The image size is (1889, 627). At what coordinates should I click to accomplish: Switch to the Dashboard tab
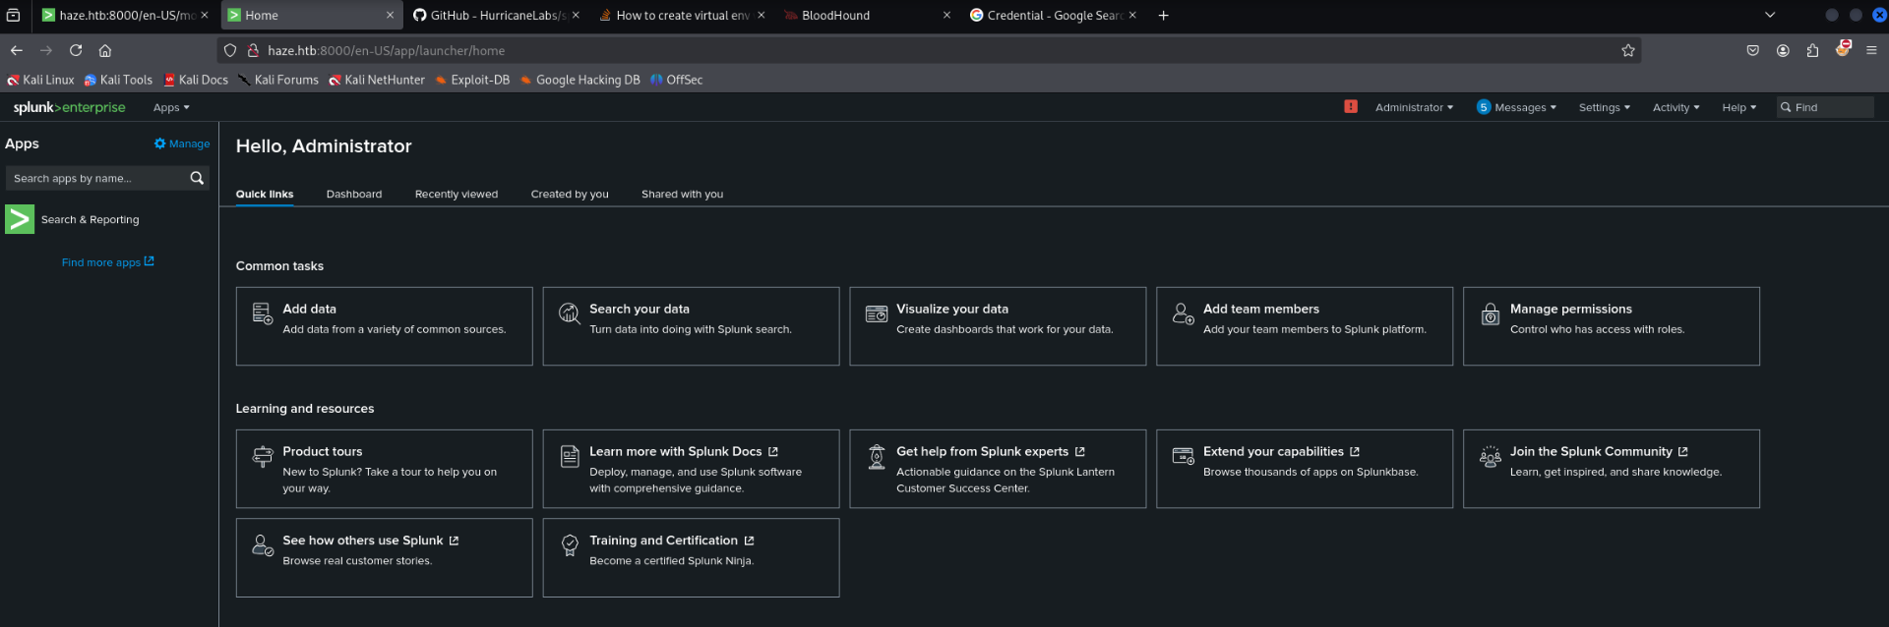(354, 194)
